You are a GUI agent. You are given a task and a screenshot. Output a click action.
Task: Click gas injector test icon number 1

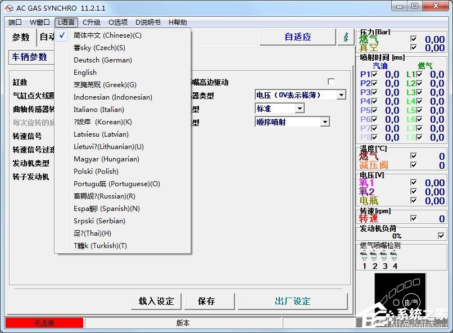coord(364,256)
